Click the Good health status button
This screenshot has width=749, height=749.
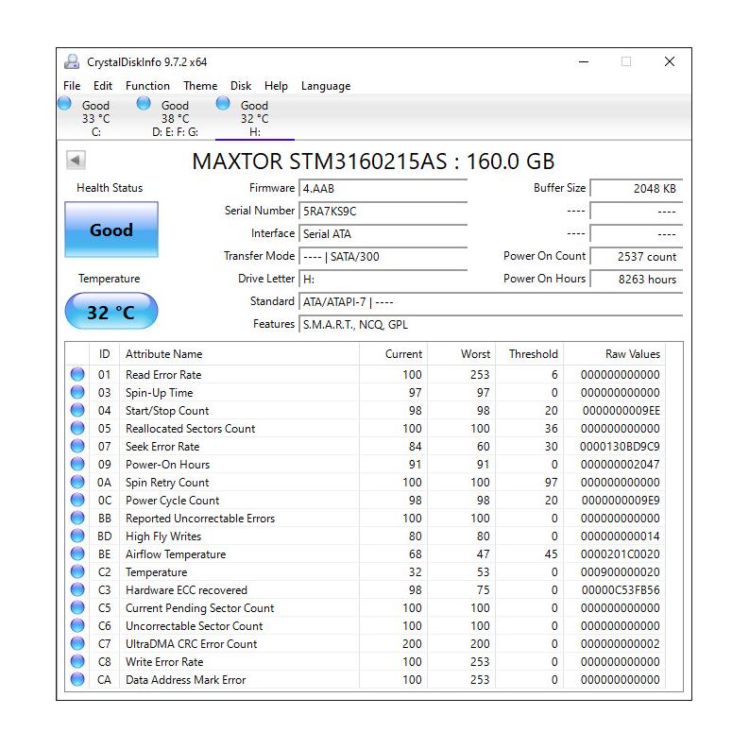pyautogui.click(x=111, y=230)
